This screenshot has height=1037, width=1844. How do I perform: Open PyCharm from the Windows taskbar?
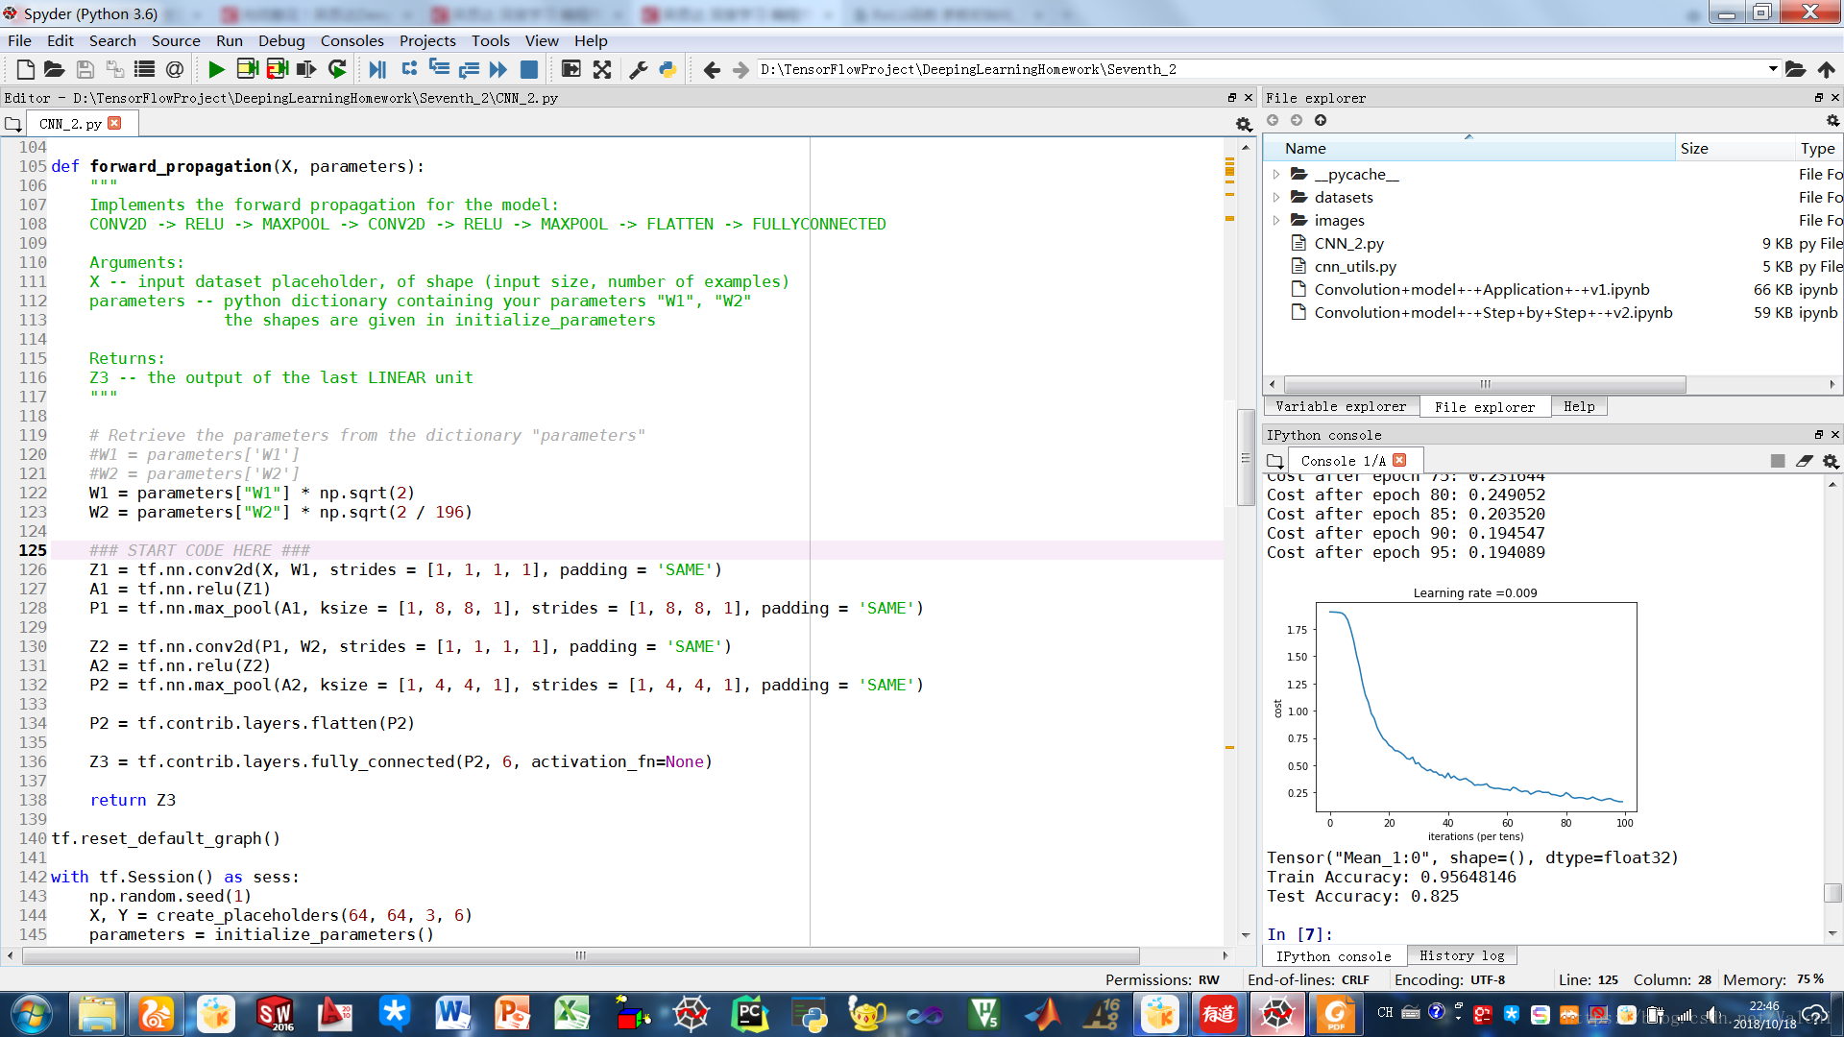coord(749,1014)
